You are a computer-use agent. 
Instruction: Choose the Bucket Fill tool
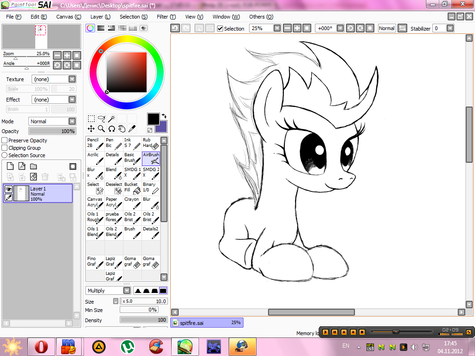pyautogui.click(x=132, y=188)
